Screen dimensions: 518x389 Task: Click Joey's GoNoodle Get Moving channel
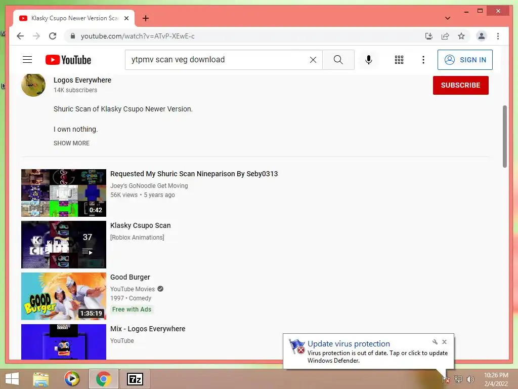pyautogui.click(x=149, y=186)
